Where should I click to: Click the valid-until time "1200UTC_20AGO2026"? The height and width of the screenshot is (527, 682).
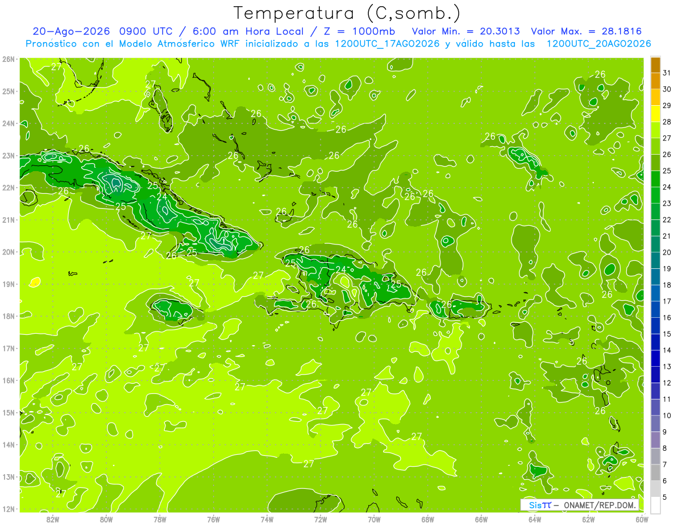598,44
